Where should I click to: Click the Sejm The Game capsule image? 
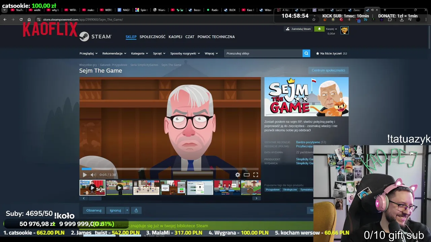[x=306, y=97]
